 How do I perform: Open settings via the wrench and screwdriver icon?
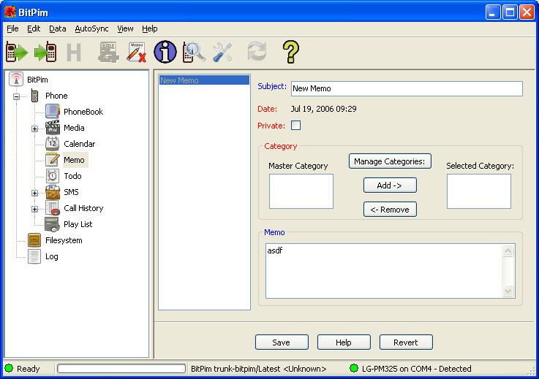222,52
